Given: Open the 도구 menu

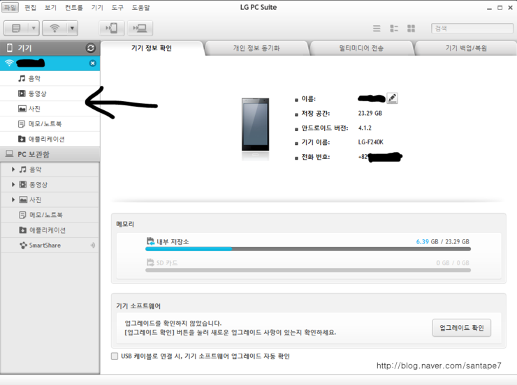Looking at the screenshot, I should [x=117, y=7].
